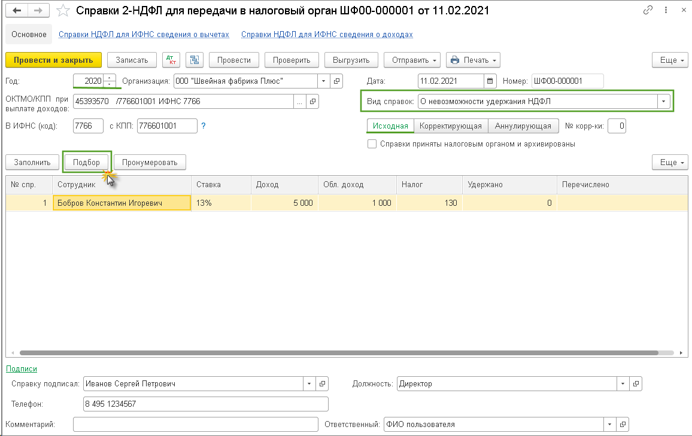The width and height of the screenshot is (692, 436).
Task: Expand the Организация dropdown
Action: 323,81
